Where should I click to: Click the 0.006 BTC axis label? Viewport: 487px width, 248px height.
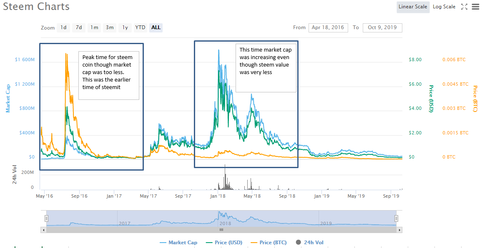[x=454, y=60]
